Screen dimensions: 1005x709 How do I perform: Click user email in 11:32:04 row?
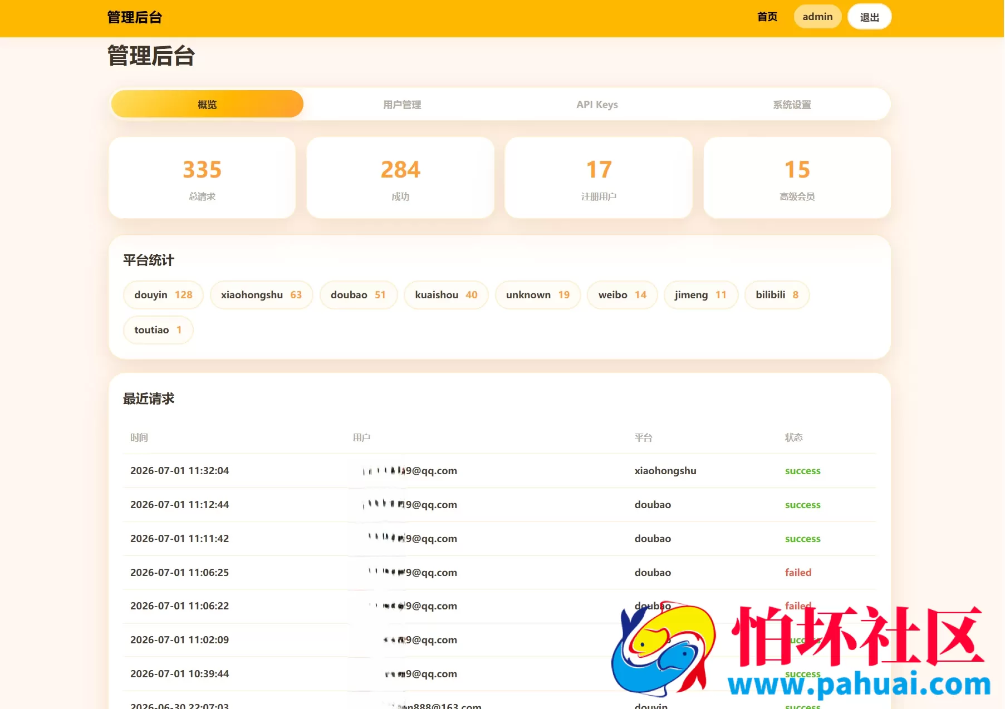(409, 471)
